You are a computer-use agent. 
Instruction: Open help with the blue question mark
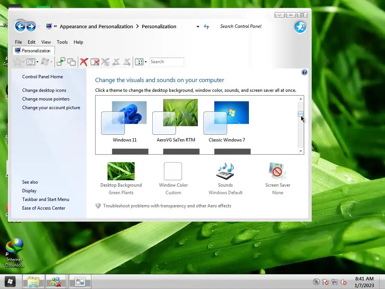(x=304, y=72)
